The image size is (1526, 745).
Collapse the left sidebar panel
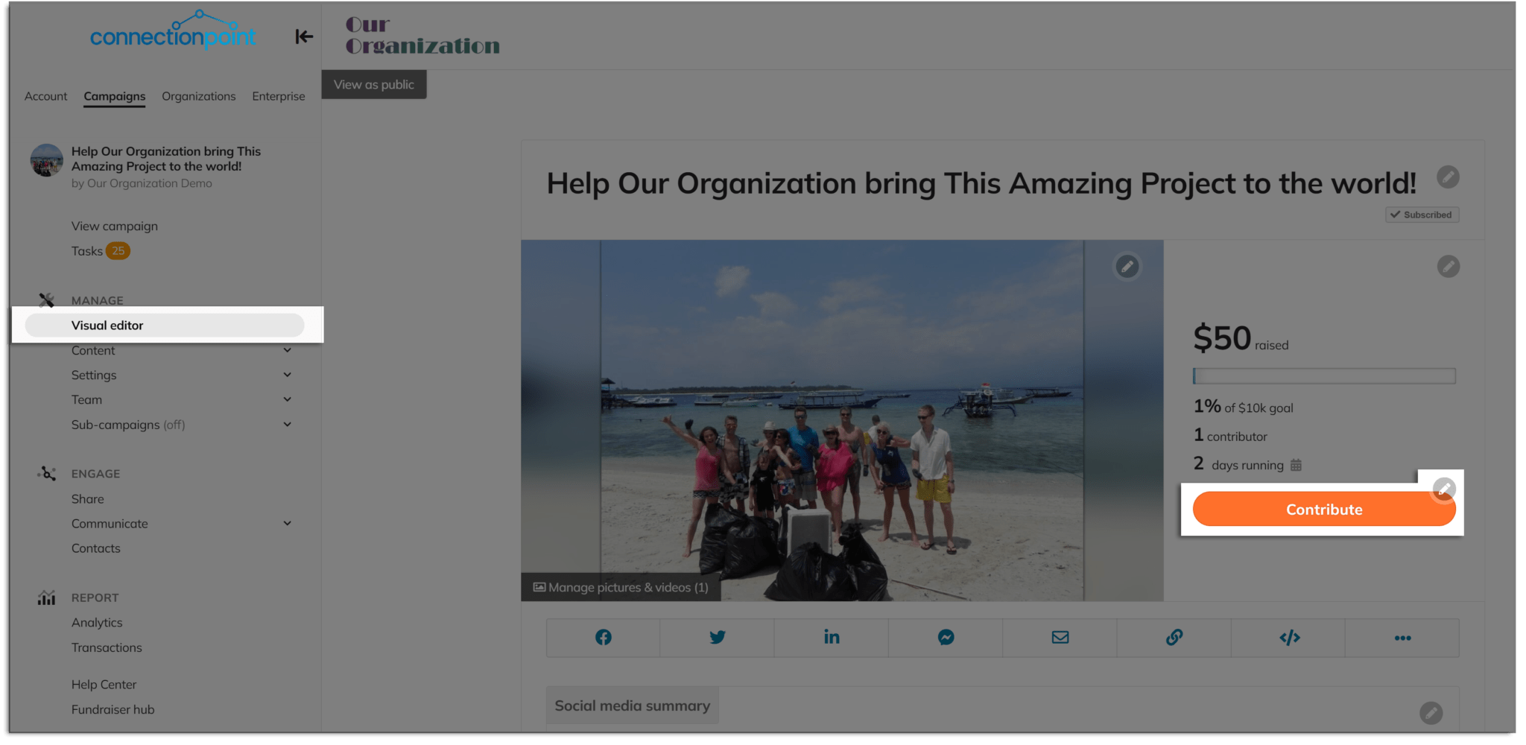304,37
